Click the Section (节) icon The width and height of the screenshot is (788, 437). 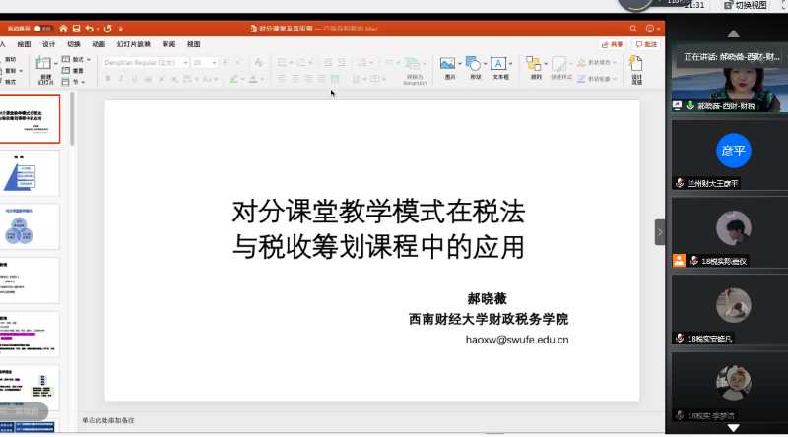click(x=66, y=82)
